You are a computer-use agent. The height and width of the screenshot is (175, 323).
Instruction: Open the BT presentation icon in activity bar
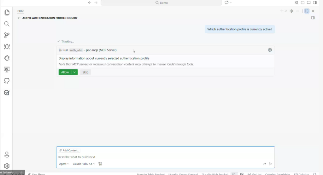(x=7, y=70)
